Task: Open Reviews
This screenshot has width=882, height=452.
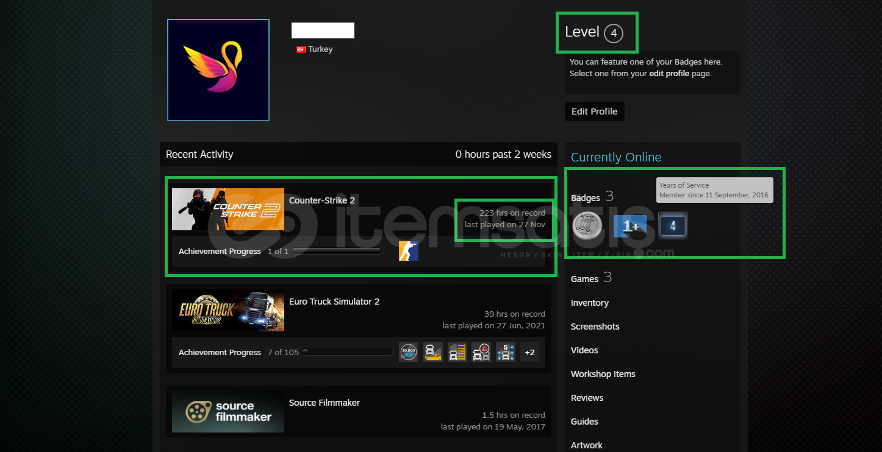Action: [x=587, y=398]
